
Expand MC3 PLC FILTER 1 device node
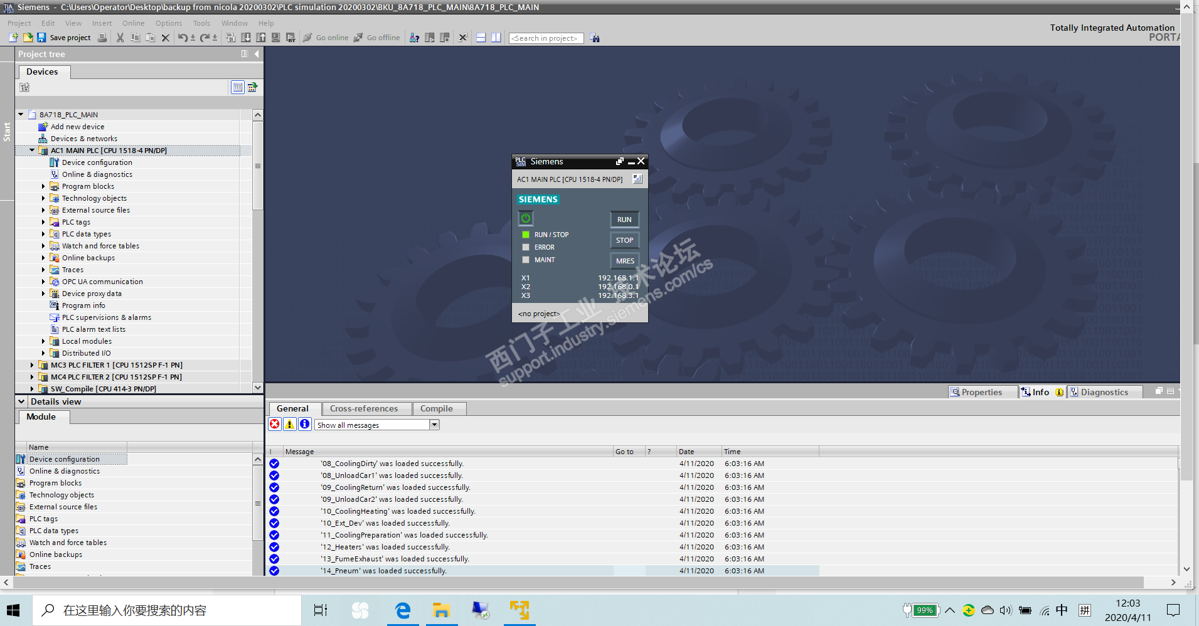tap(32, 365)
